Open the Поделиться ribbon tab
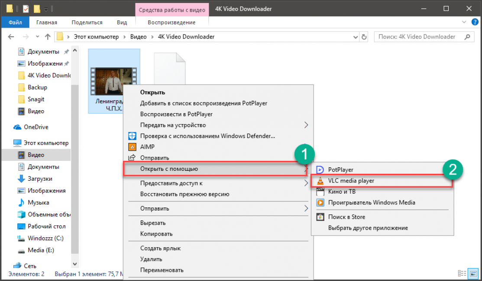482x281 pixels. tap(87, 22)
